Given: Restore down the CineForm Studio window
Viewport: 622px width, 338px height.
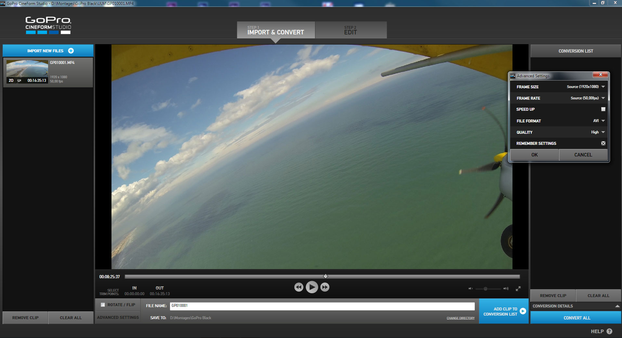Looking at the screenshot, I should point(603,3).
